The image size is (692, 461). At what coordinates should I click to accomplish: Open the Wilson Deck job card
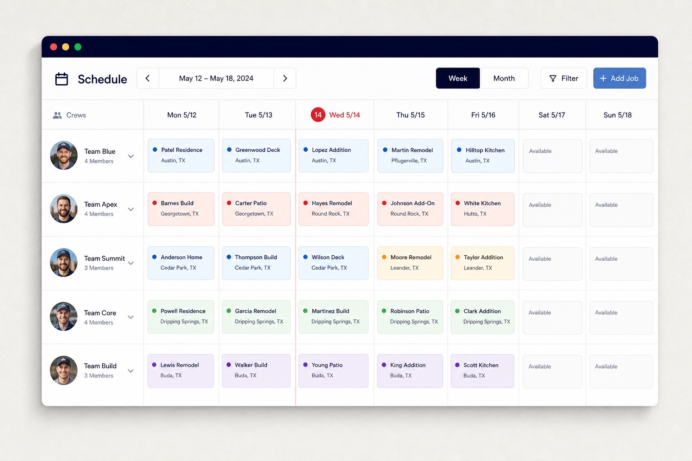333,263
